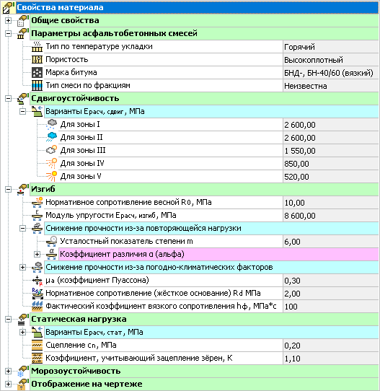Click the Отображение на чертеже section icon
Image resolution: width=380 pixels, height=391 pixels.
coord(23,385)
